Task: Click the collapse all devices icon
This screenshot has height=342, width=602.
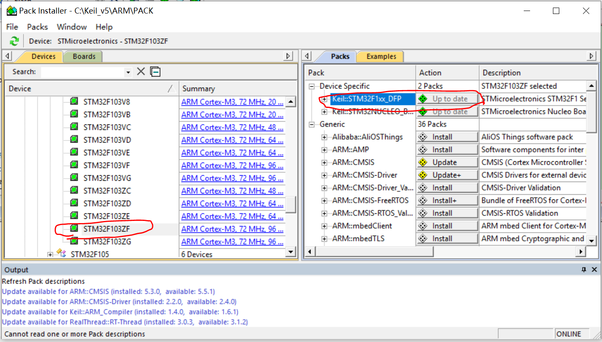Action: pos(155,72)
